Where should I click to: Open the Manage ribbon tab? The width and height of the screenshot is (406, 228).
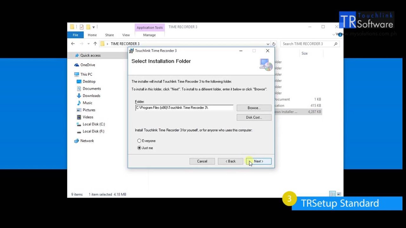coord(149,35)
